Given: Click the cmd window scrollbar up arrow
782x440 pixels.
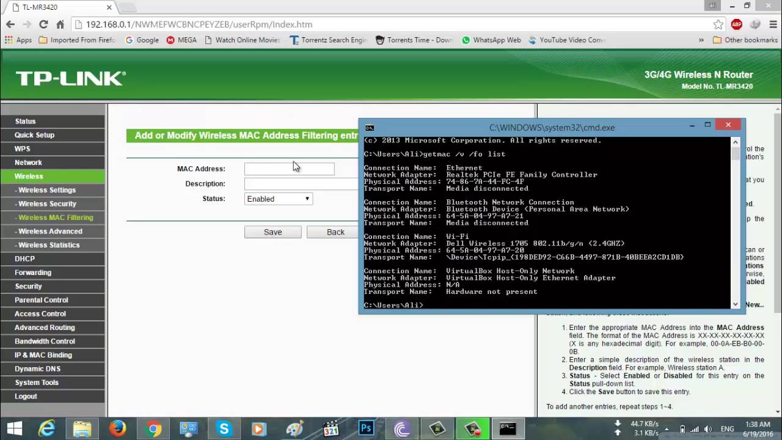Looking at the screenshot, I should (735, 142).
